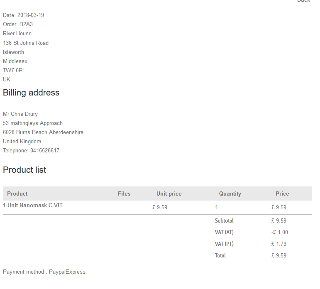Select the 136 St Johns Road address line
The width and height of the screenshot is (320, 289).
pyautogui.click(x=26, y=43)
